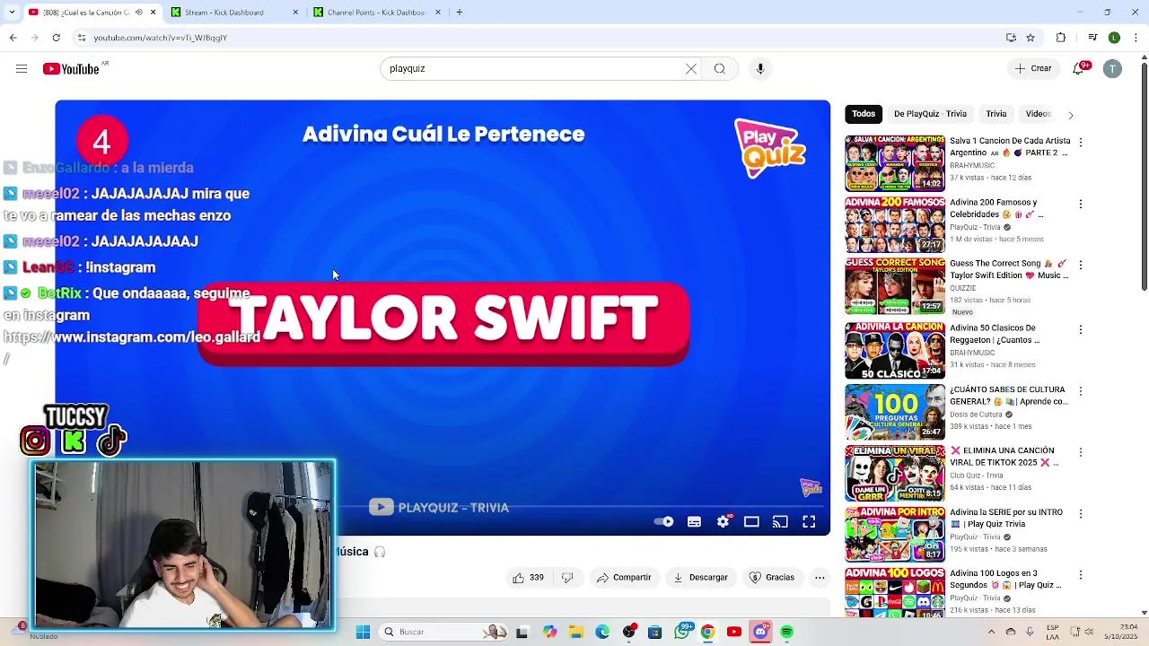Click the video progress bar

click(443, 506)
